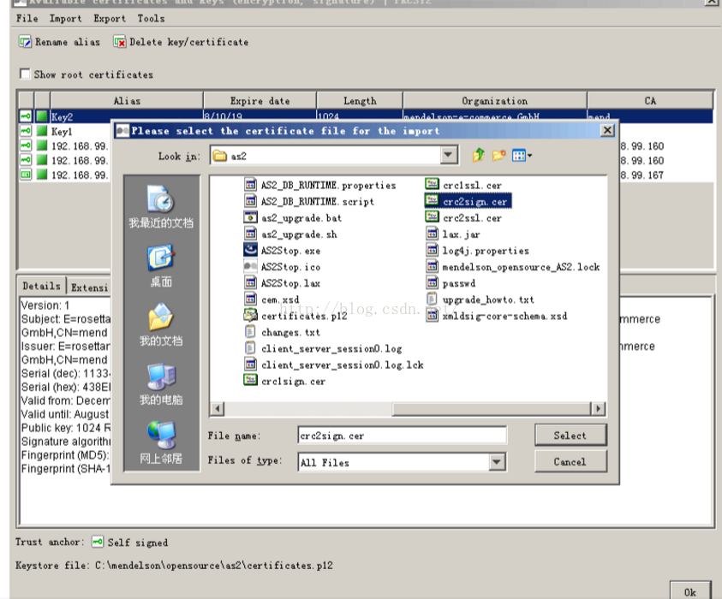Open the view menu icon in file dialog

[x=522, y=156]
